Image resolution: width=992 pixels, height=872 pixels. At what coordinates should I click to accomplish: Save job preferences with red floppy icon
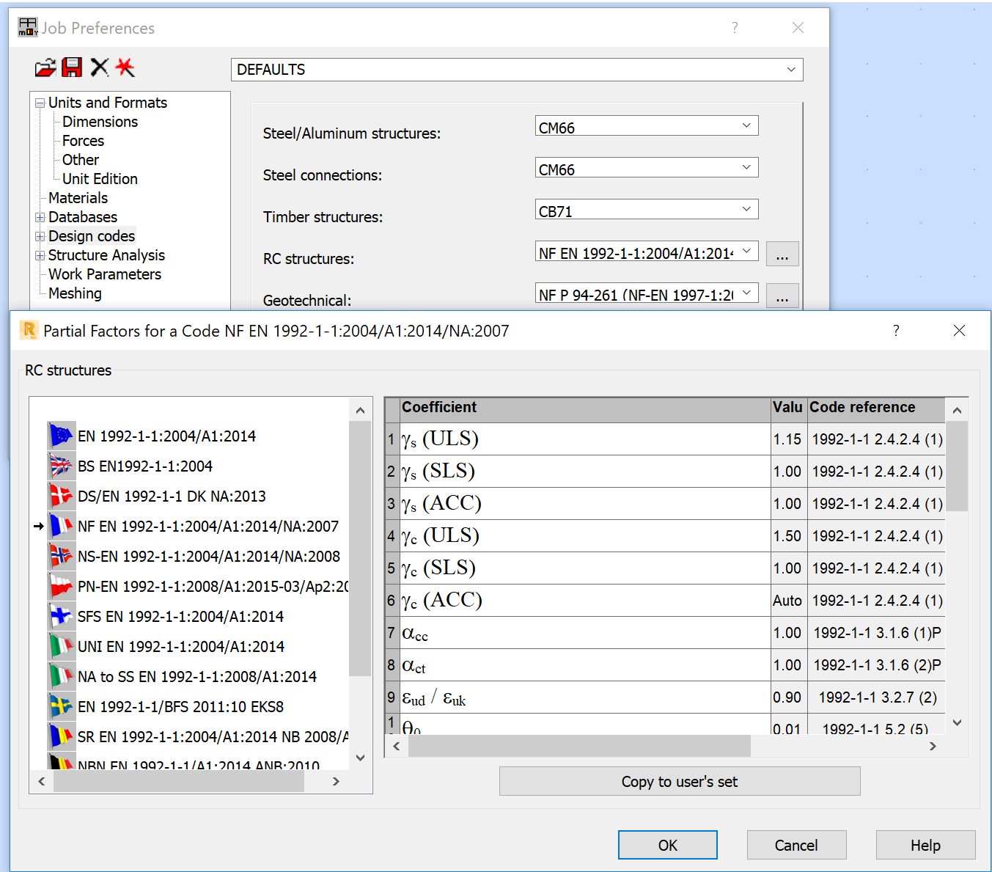pos(72,67)
